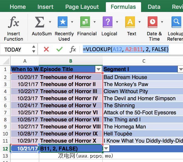Cancel the formula entry with red X
Image resolution: width=183 pixels, height=162 pixels.
coord(46,49)
